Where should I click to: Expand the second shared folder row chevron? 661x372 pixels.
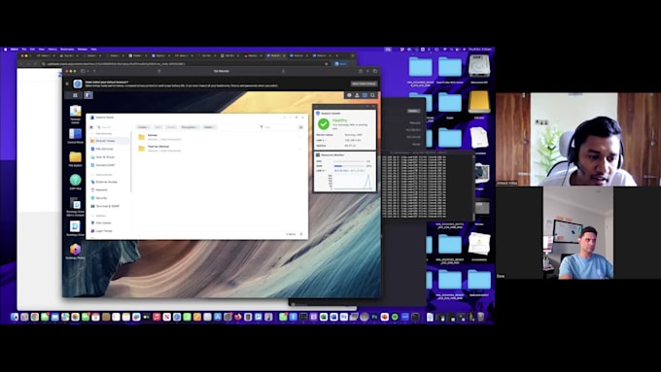(x=299, y=149)
